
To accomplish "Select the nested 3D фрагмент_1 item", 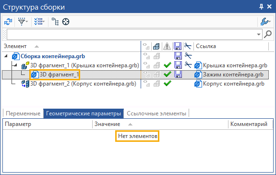I will (x=60, y=75).
